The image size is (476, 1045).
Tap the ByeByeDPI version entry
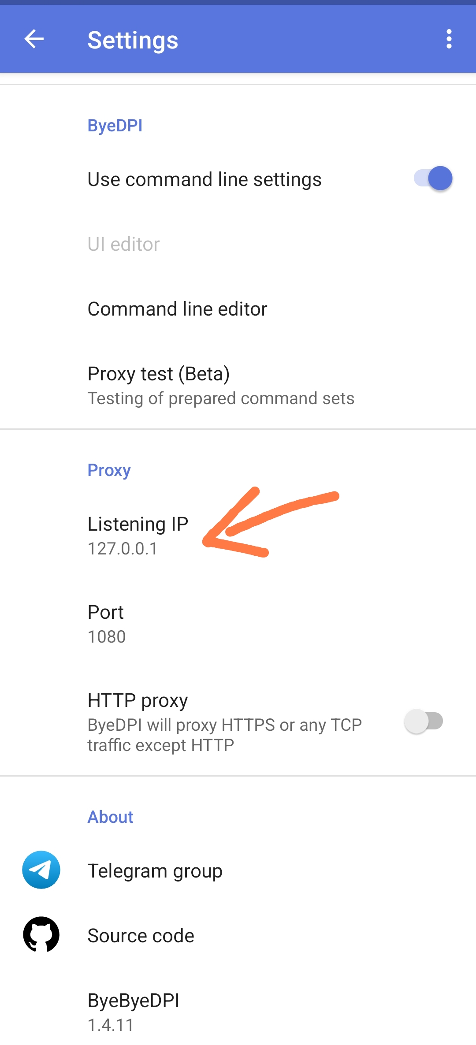pyautogui.click(x=133, y=1012)
